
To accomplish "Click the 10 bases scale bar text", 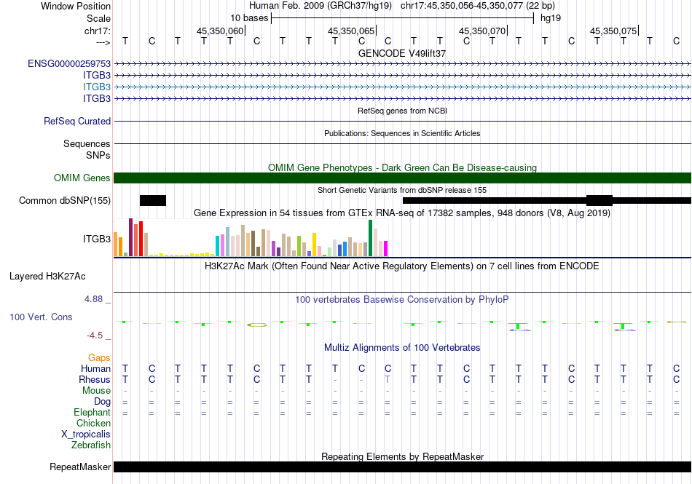I will 249,18.
